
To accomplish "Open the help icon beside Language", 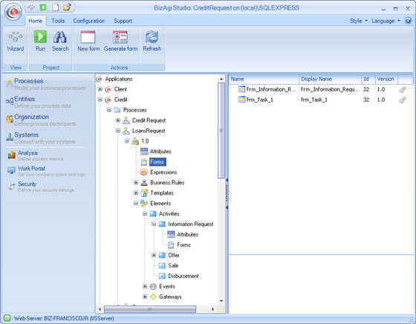I will point(408,20).
